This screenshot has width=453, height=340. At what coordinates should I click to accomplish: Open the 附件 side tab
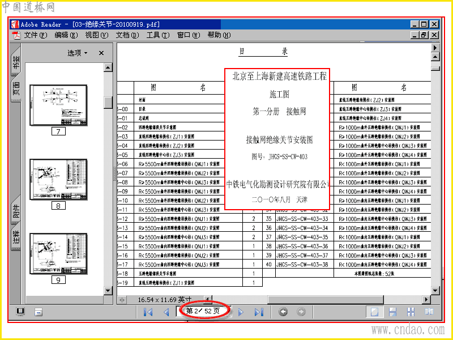pyautogui.click(x=16, y=210)
